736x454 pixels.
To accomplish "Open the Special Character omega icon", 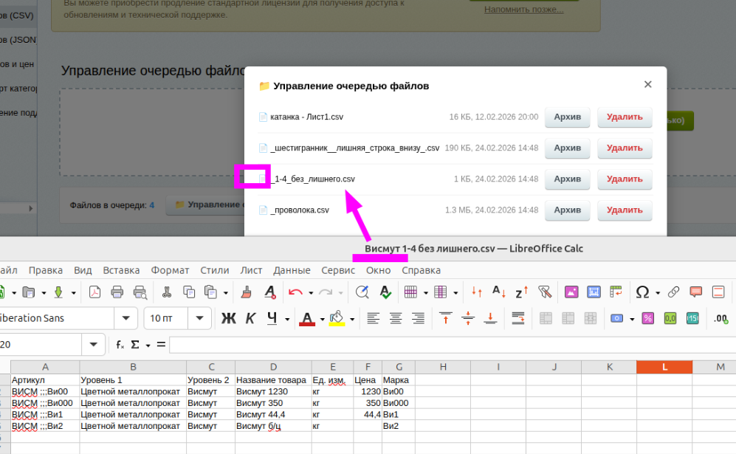I will pyautogui.click(x=642, y=292).
